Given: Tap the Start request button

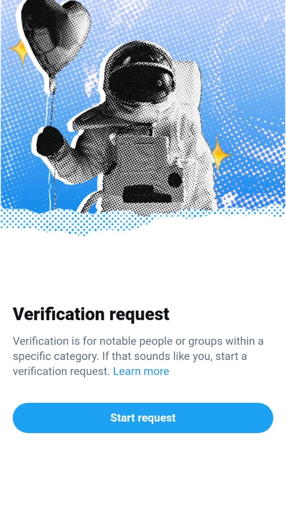Looking at the screenshot, I should (x=143, y=418).
